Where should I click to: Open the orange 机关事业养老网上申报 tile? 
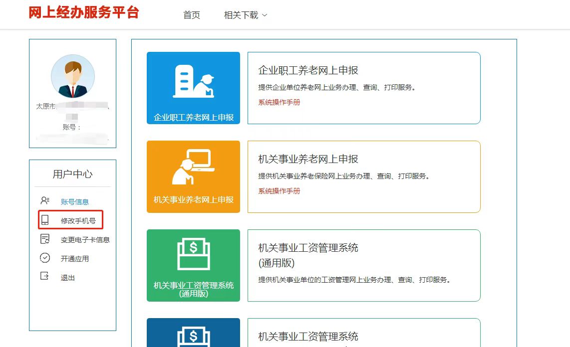click(x=193, y=176)
